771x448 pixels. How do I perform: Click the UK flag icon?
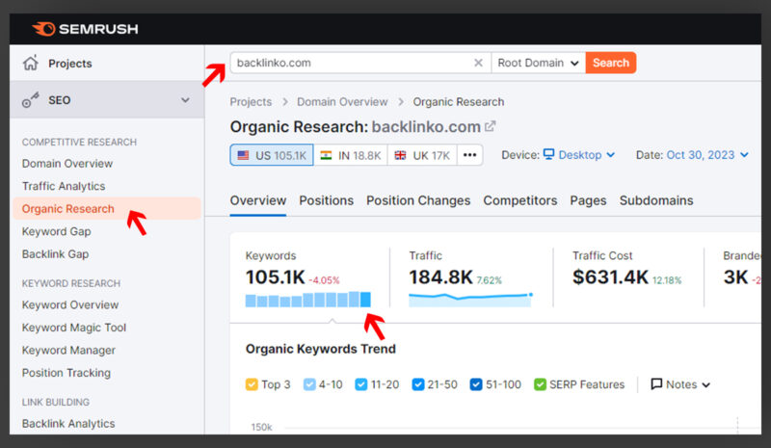(x=401, y=155)
